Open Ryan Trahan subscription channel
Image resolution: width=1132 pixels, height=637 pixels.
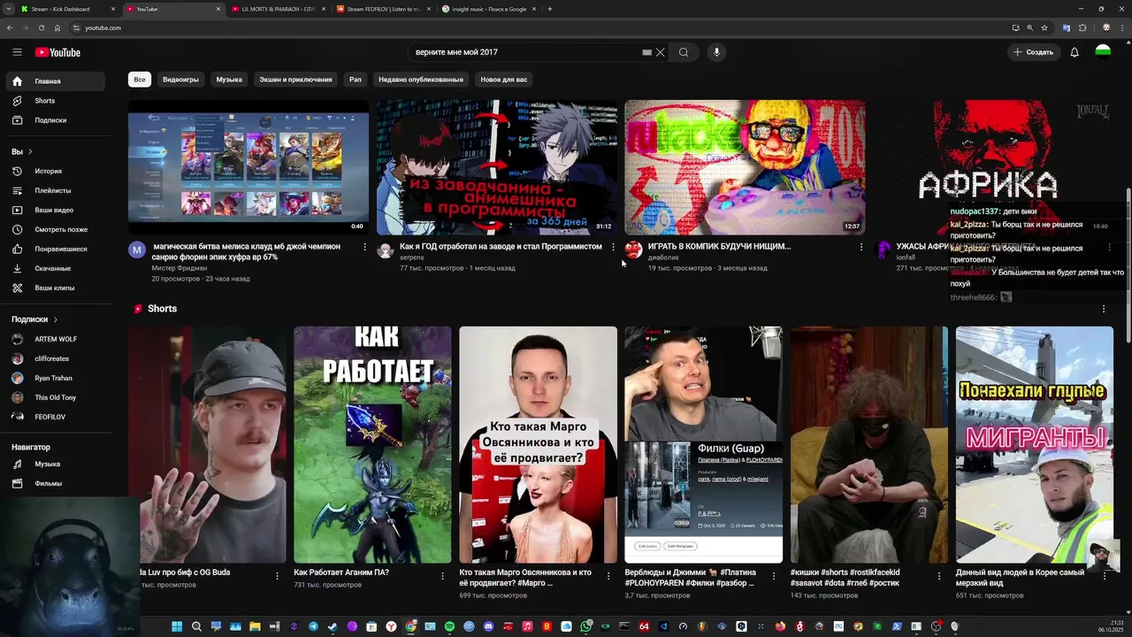point(55,378)
